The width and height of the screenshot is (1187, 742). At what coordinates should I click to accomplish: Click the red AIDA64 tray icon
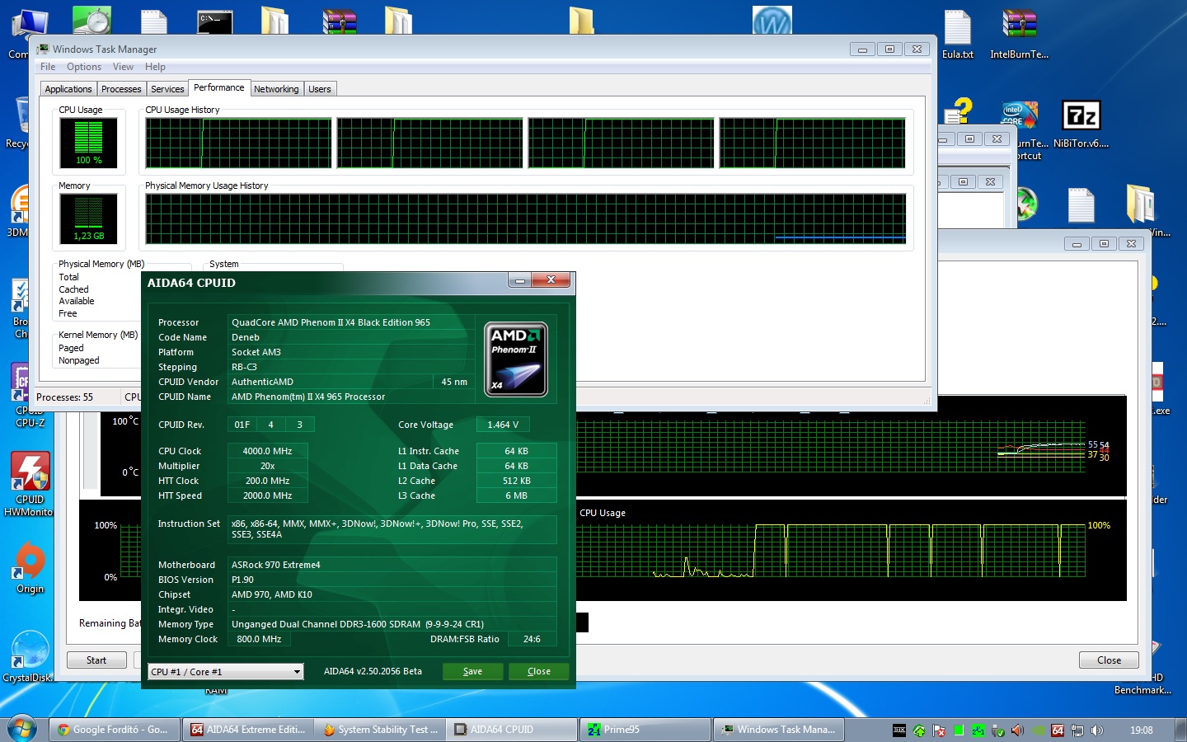(1058, 730)
